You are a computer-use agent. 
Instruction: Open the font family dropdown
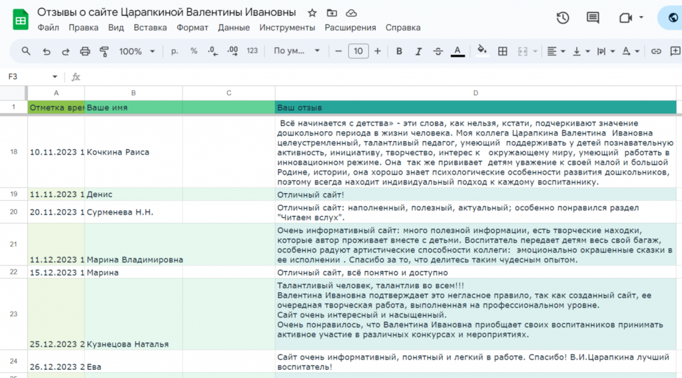296,51
